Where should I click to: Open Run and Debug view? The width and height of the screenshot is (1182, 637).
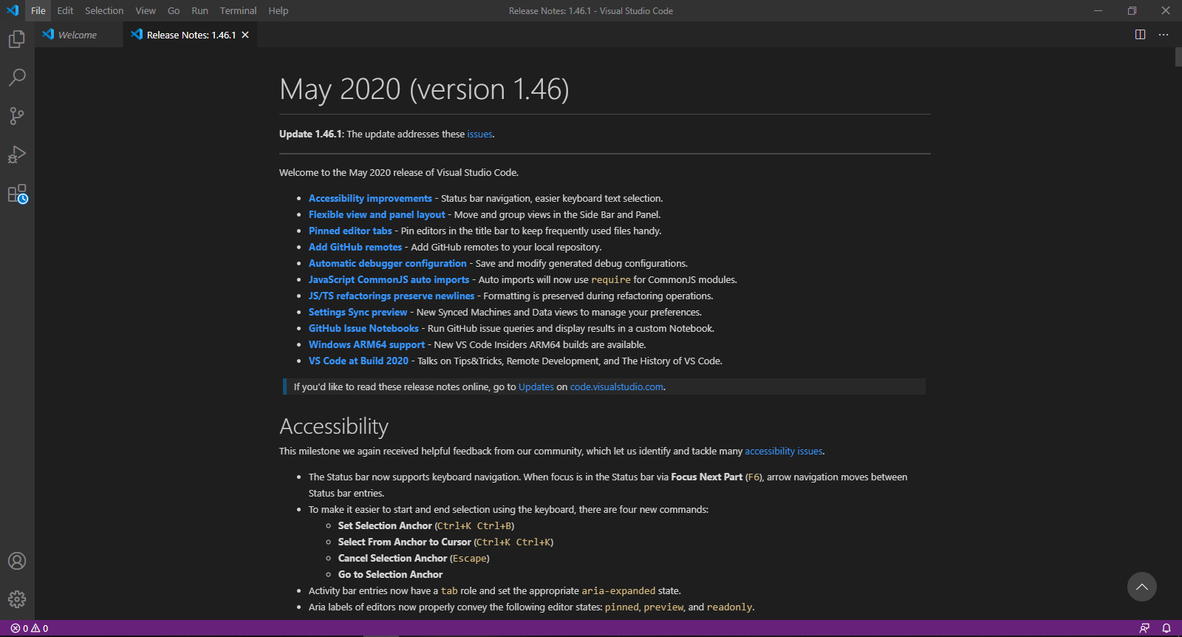click(x=17, y=155)
